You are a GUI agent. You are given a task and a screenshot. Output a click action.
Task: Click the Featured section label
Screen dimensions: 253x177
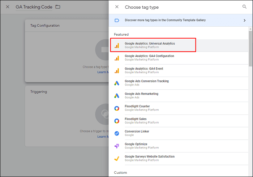pyautogui.click(x=121, y=35)
